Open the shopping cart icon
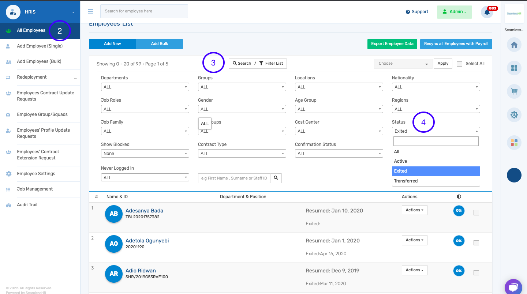This screenshot has width=527, height=294. (x=514, y=91)
